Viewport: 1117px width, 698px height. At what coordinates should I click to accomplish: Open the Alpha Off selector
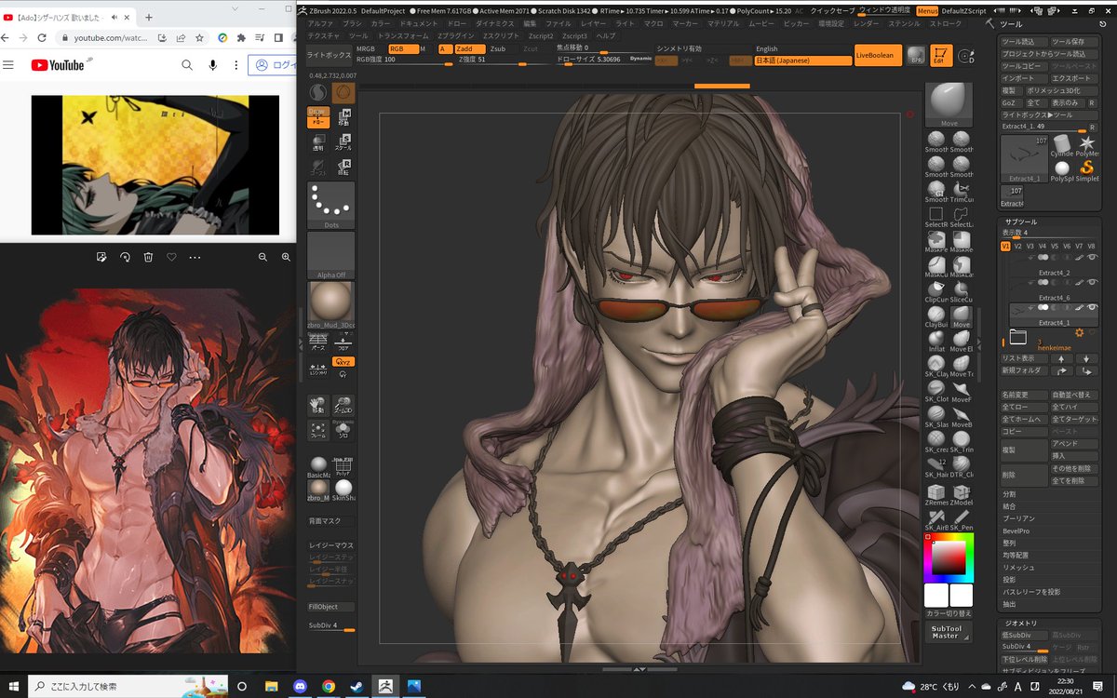tap(330, 255)
